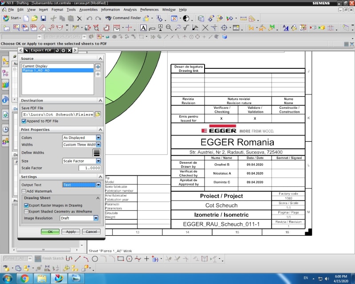Click the Start button in the NX toolbar

click(x=12, y=18)
